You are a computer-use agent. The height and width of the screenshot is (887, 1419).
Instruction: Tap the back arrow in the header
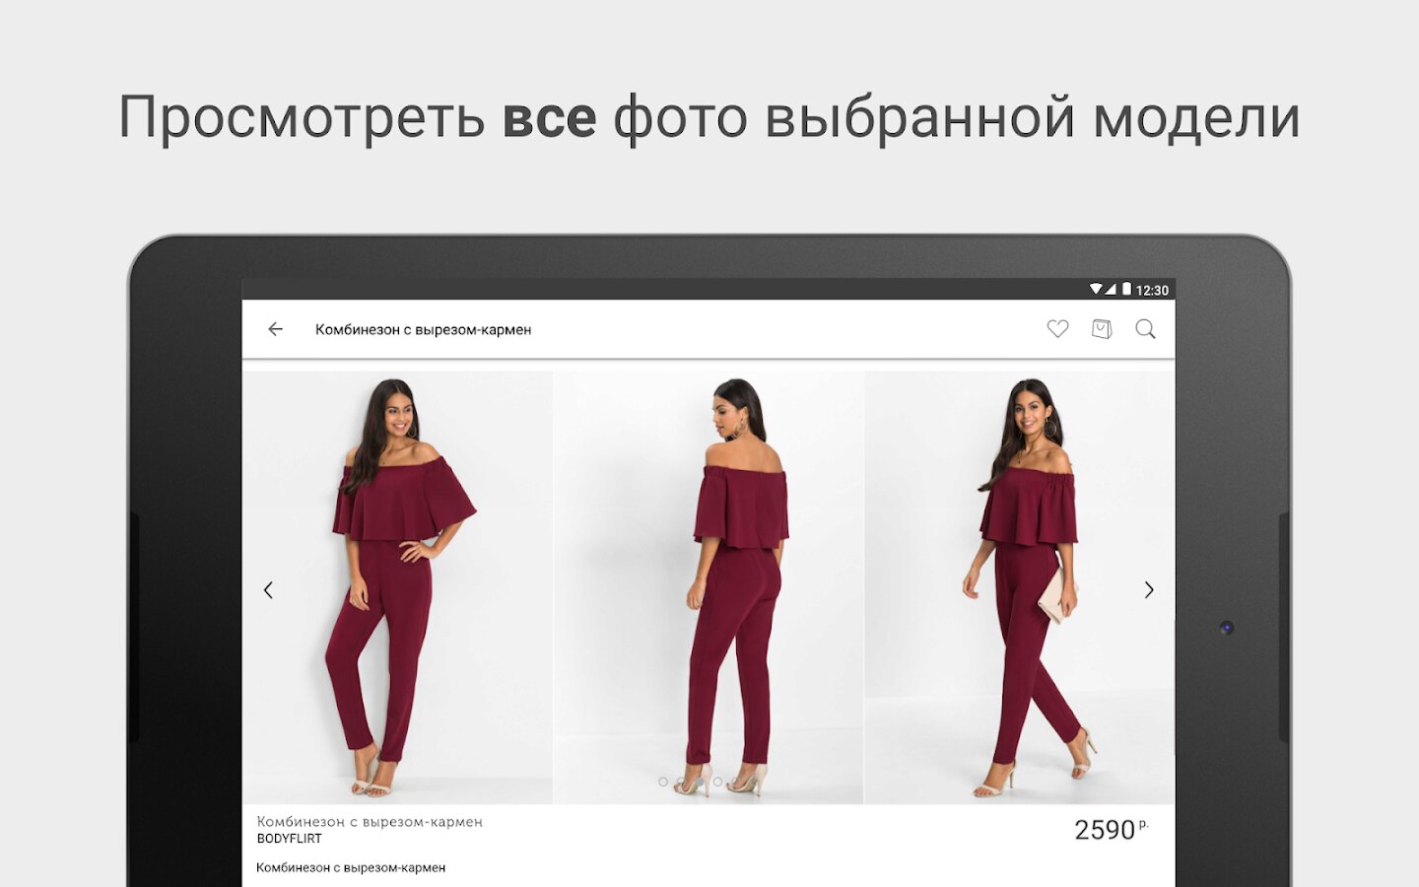click(275, 329)
